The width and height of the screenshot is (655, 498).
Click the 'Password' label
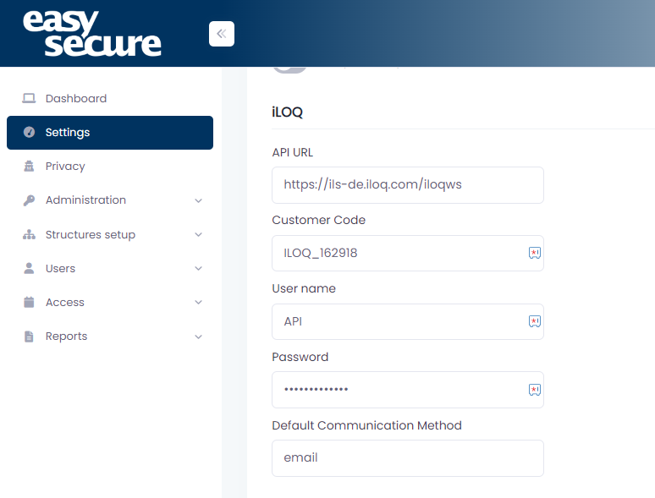pos(300,357)
